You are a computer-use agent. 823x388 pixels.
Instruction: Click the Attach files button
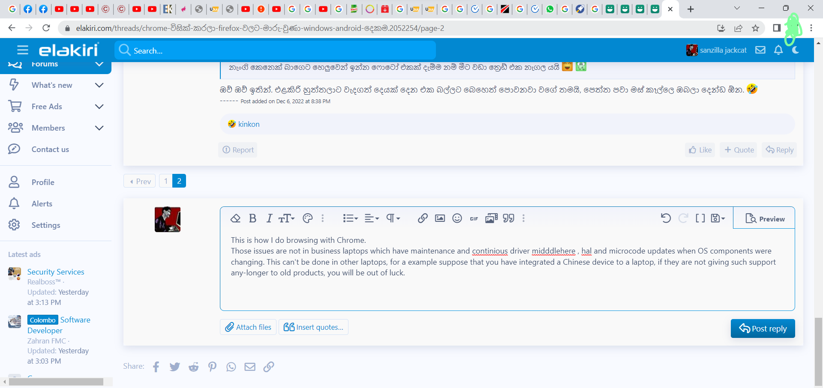click(248, 327)
